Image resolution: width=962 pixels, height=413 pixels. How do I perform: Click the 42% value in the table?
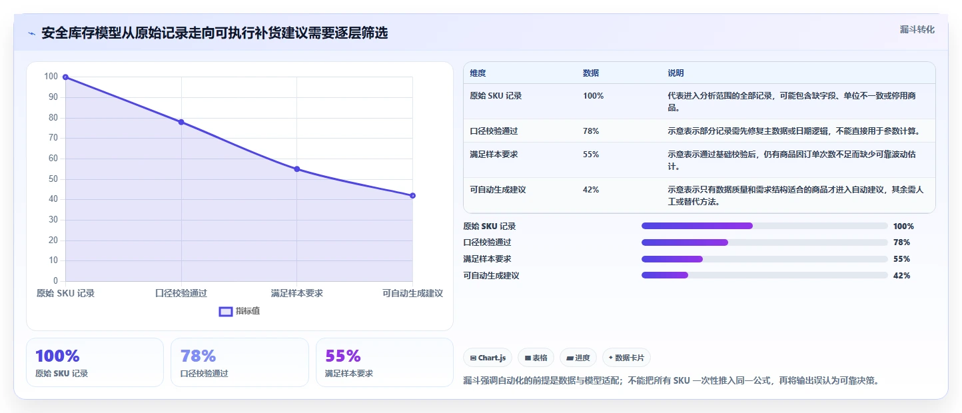591,190
